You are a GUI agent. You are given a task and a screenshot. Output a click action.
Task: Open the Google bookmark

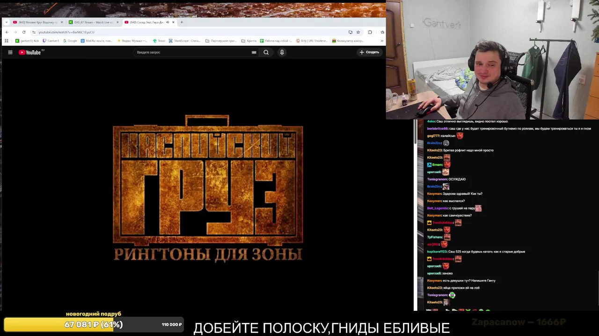[70, 41]
